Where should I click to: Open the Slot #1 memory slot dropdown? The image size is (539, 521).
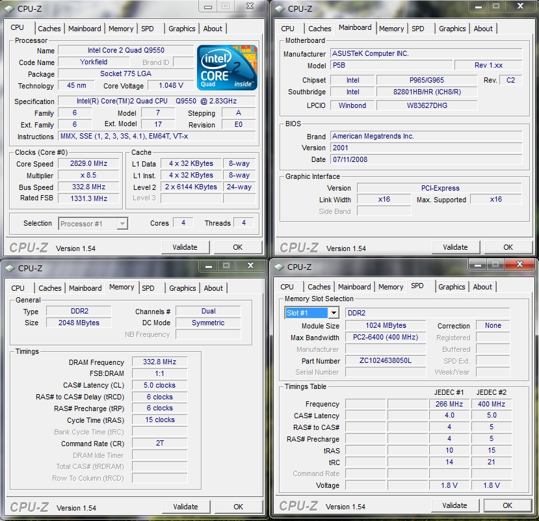(x=334, y=313)
